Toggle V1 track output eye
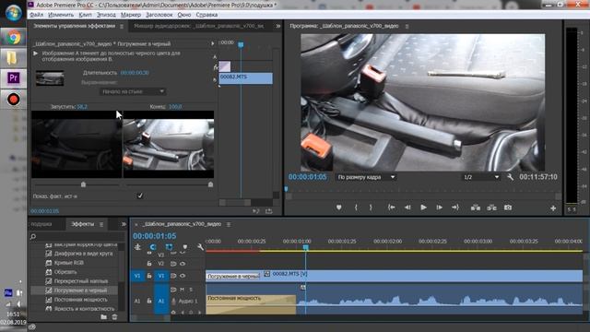Viewport: 590px width, 332px height. (183, 276)
